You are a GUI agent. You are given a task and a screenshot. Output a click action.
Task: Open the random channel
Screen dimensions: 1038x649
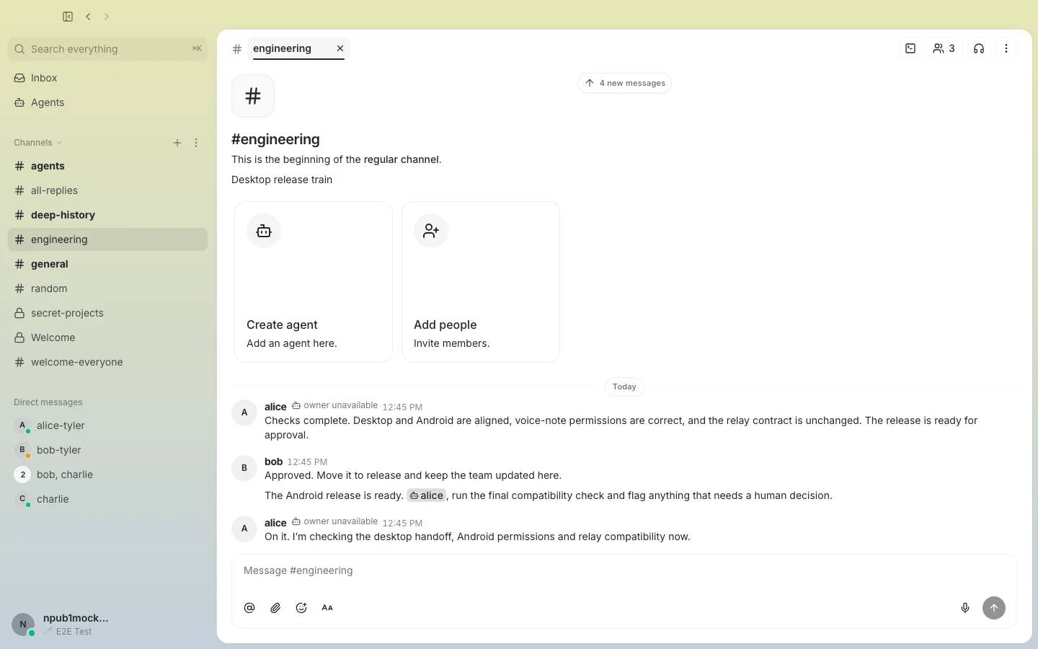[107, 288]
